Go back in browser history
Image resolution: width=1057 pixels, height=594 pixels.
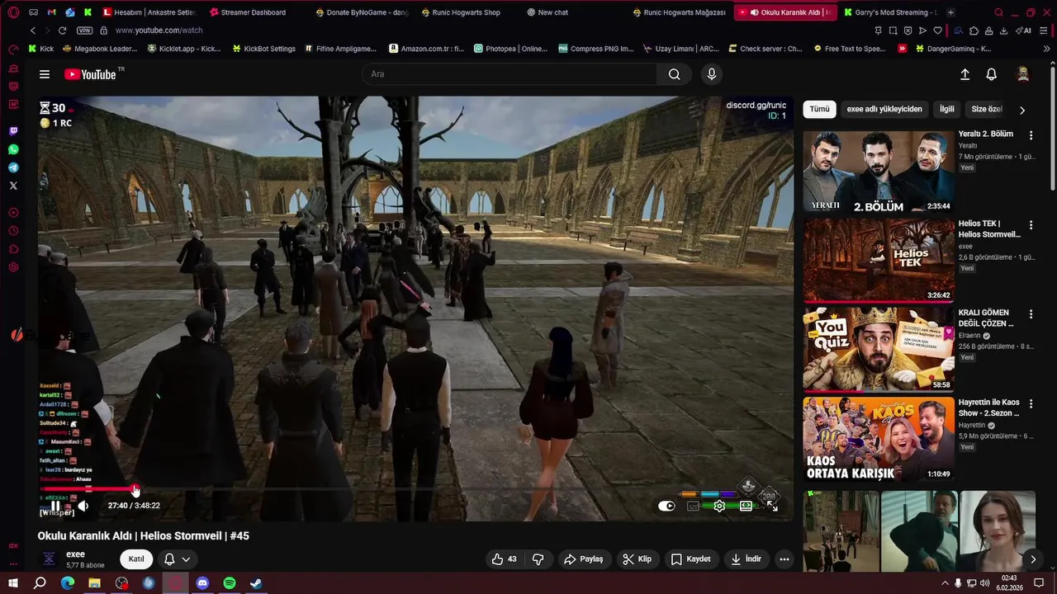(33, 31)
